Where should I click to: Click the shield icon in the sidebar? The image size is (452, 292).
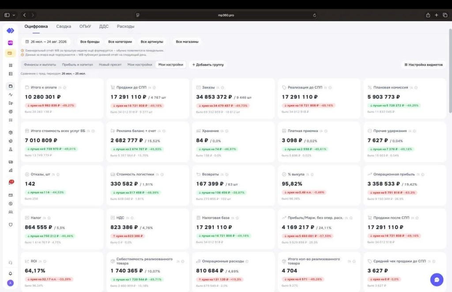pyautogui.click(x=11, y=225)
